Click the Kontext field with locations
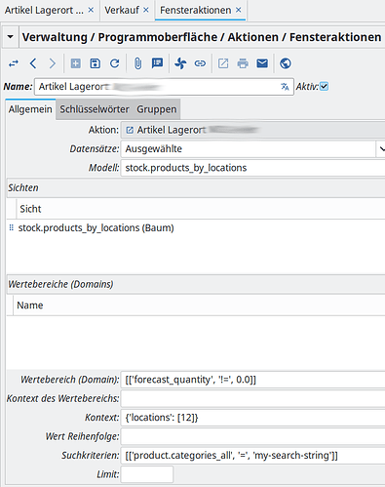The width and height of the screenshot is (385, 487). (x=252, y=418)
